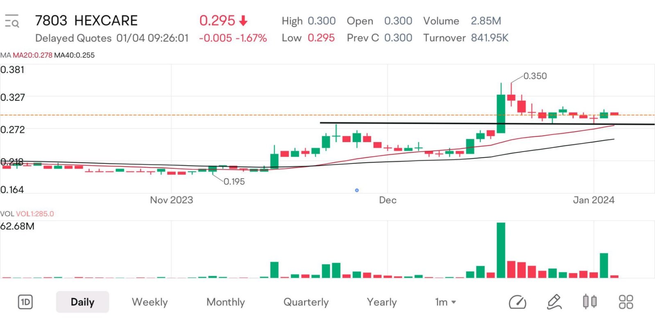Switch to Quarterly timeframe

[306, 302]
